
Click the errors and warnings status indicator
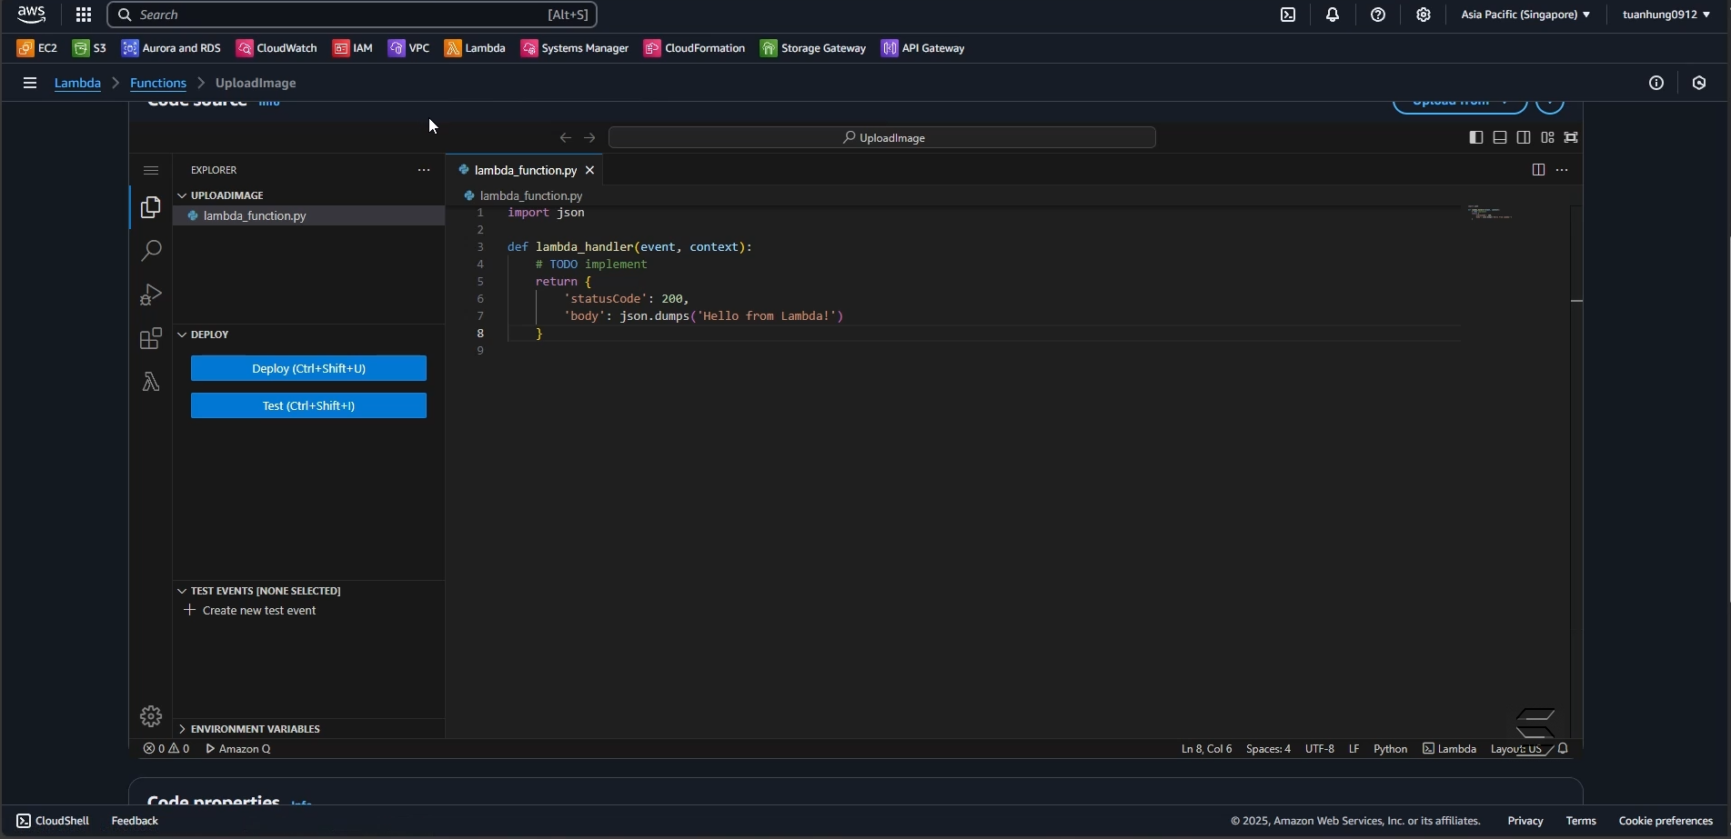coord(166,749)
